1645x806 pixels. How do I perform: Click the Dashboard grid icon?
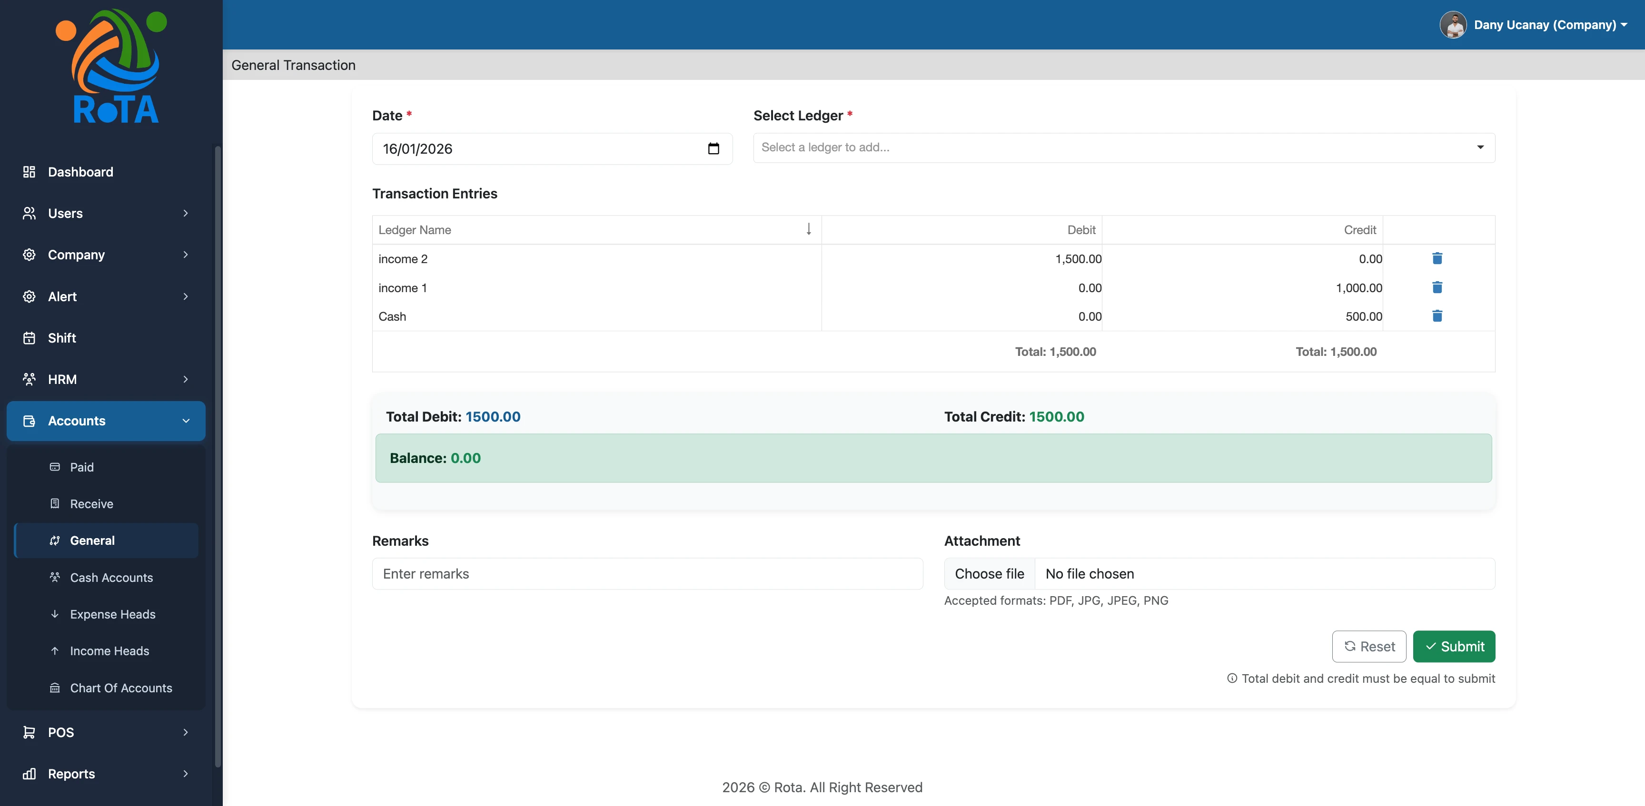[29, 172]
